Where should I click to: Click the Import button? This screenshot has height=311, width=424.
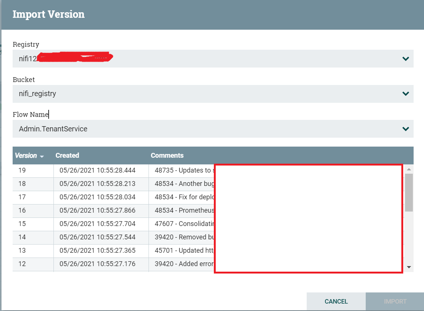pos(395,301)
